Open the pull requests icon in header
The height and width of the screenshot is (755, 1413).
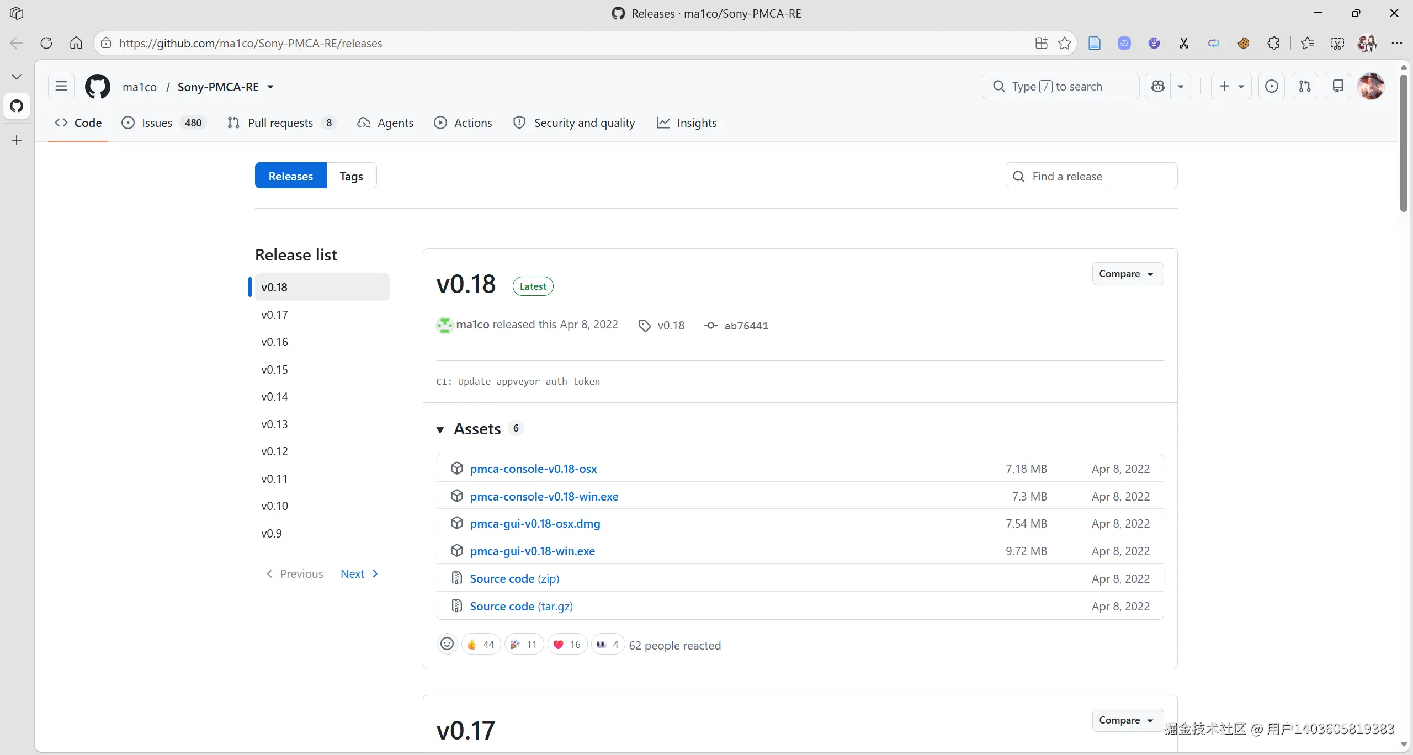(x=1305, y=87)
